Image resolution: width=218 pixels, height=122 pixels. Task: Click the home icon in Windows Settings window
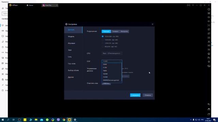click(x=3, y=8)
